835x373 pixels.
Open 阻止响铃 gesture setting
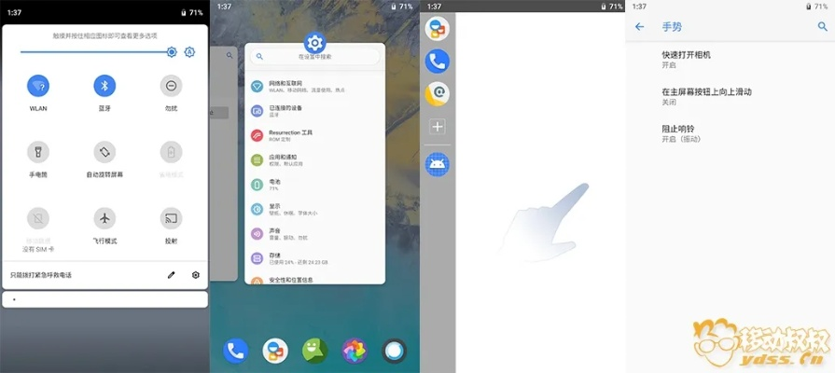pos(731,133)
